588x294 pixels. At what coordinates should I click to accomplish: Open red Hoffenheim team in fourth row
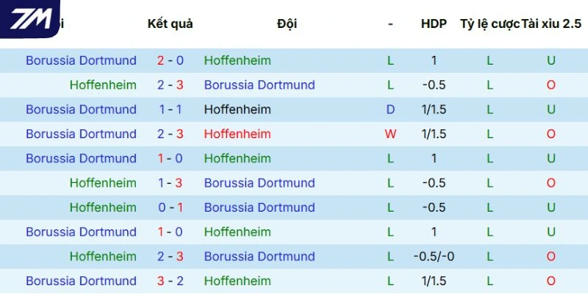tap(237, 134)
